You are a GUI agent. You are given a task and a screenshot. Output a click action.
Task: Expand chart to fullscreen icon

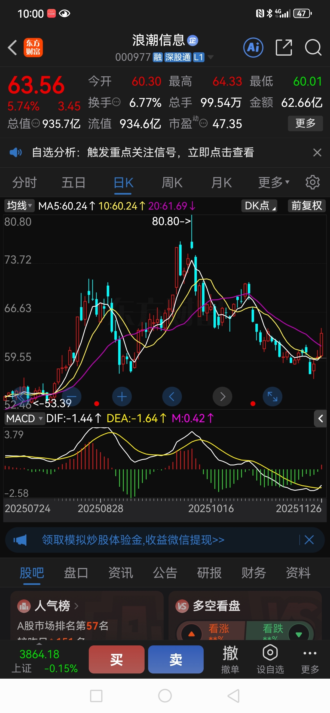[x=272, y=397]
